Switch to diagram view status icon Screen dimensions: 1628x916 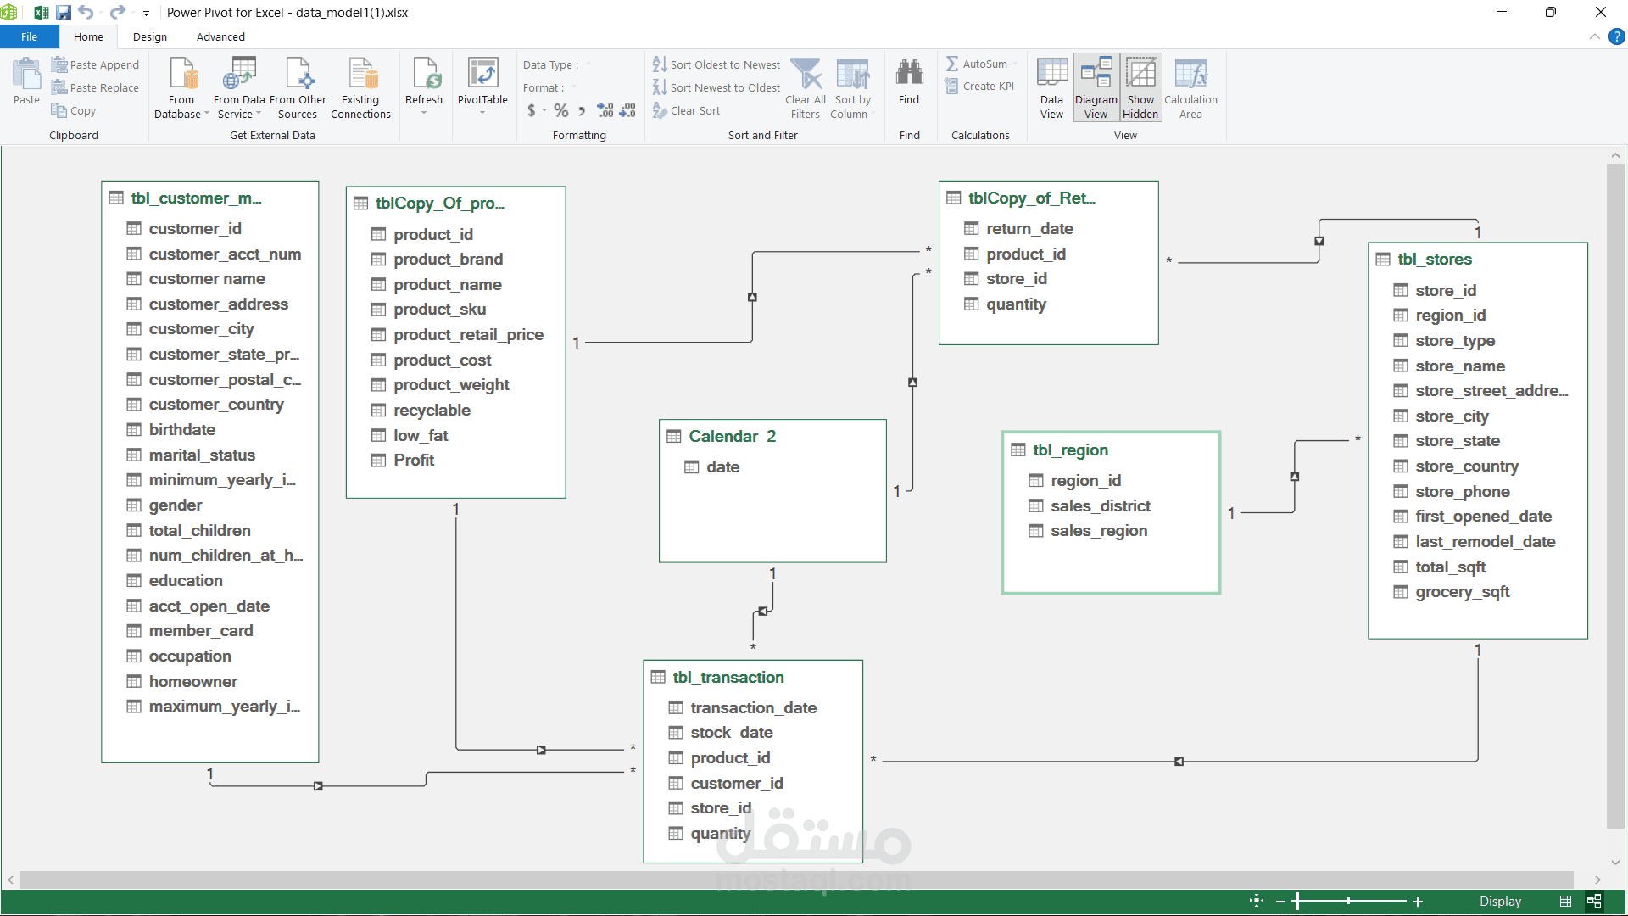tap(1594, 901)
